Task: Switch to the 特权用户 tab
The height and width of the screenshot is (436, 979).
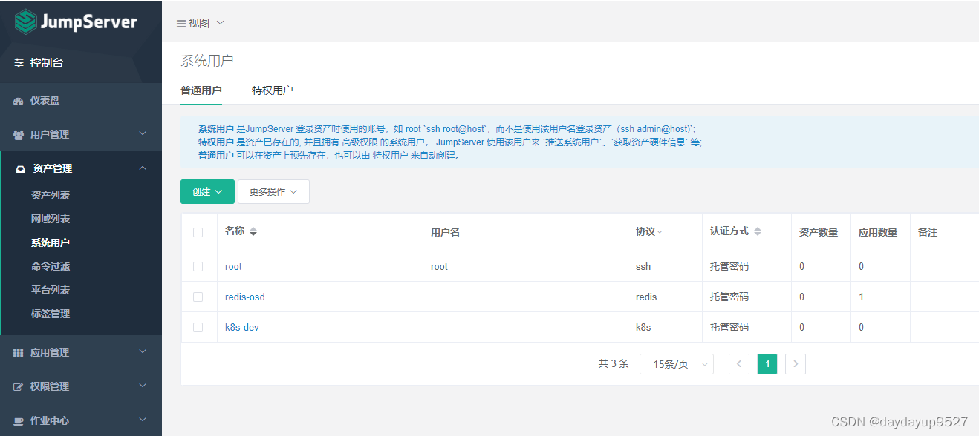Action: (x=273, y=90)
